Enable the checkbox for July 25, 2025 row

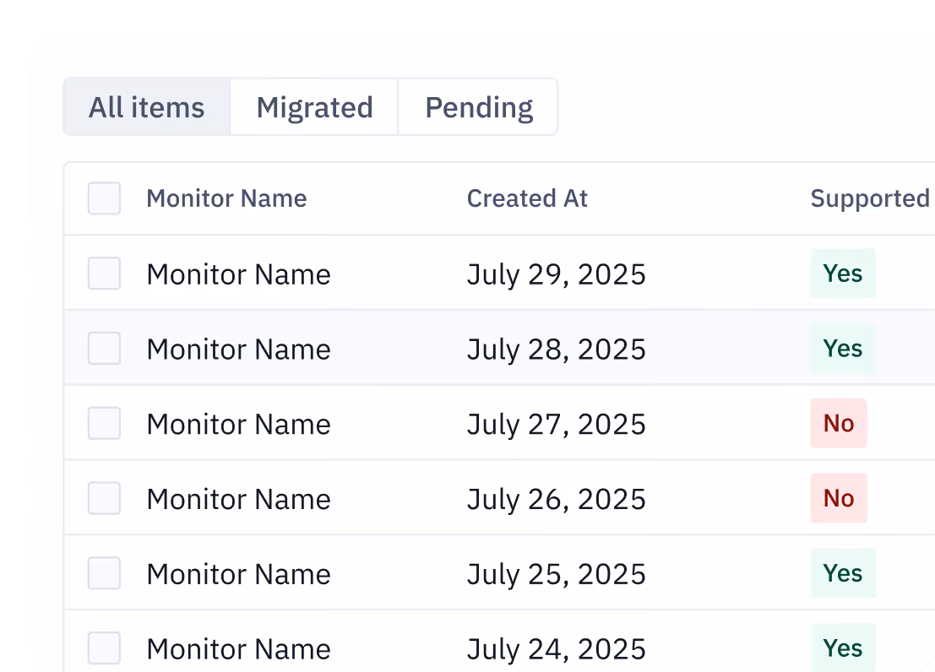point(105,573)
